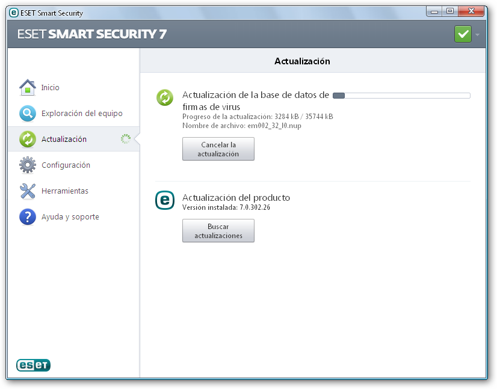Click the green virus database update icon
Image resolution: width=497 pixels, height=389 pixels.
pos(165,97)
